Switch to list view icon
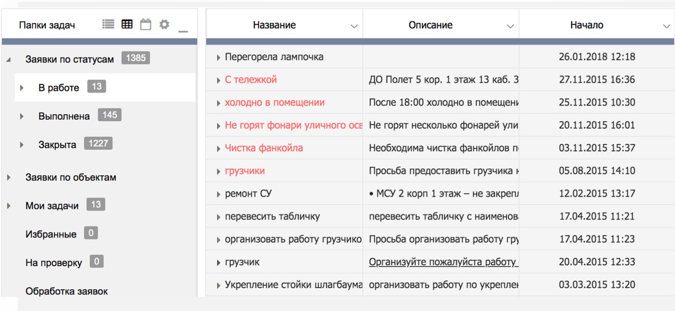Image resolution: width=675 pixels, height=311 pixels. tap(108, 24)
